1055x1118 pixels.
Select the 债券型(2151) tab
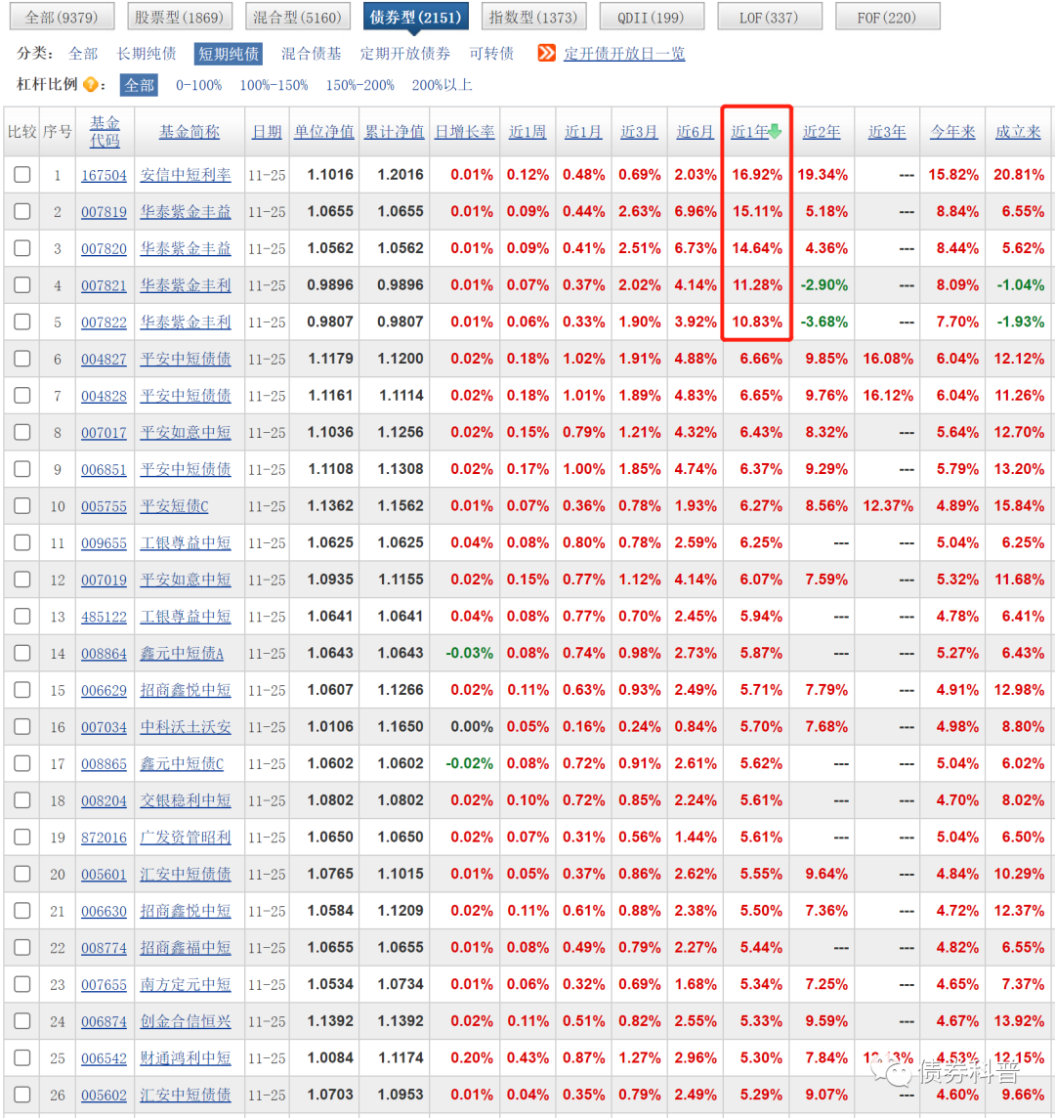click(x=415, y=17)
